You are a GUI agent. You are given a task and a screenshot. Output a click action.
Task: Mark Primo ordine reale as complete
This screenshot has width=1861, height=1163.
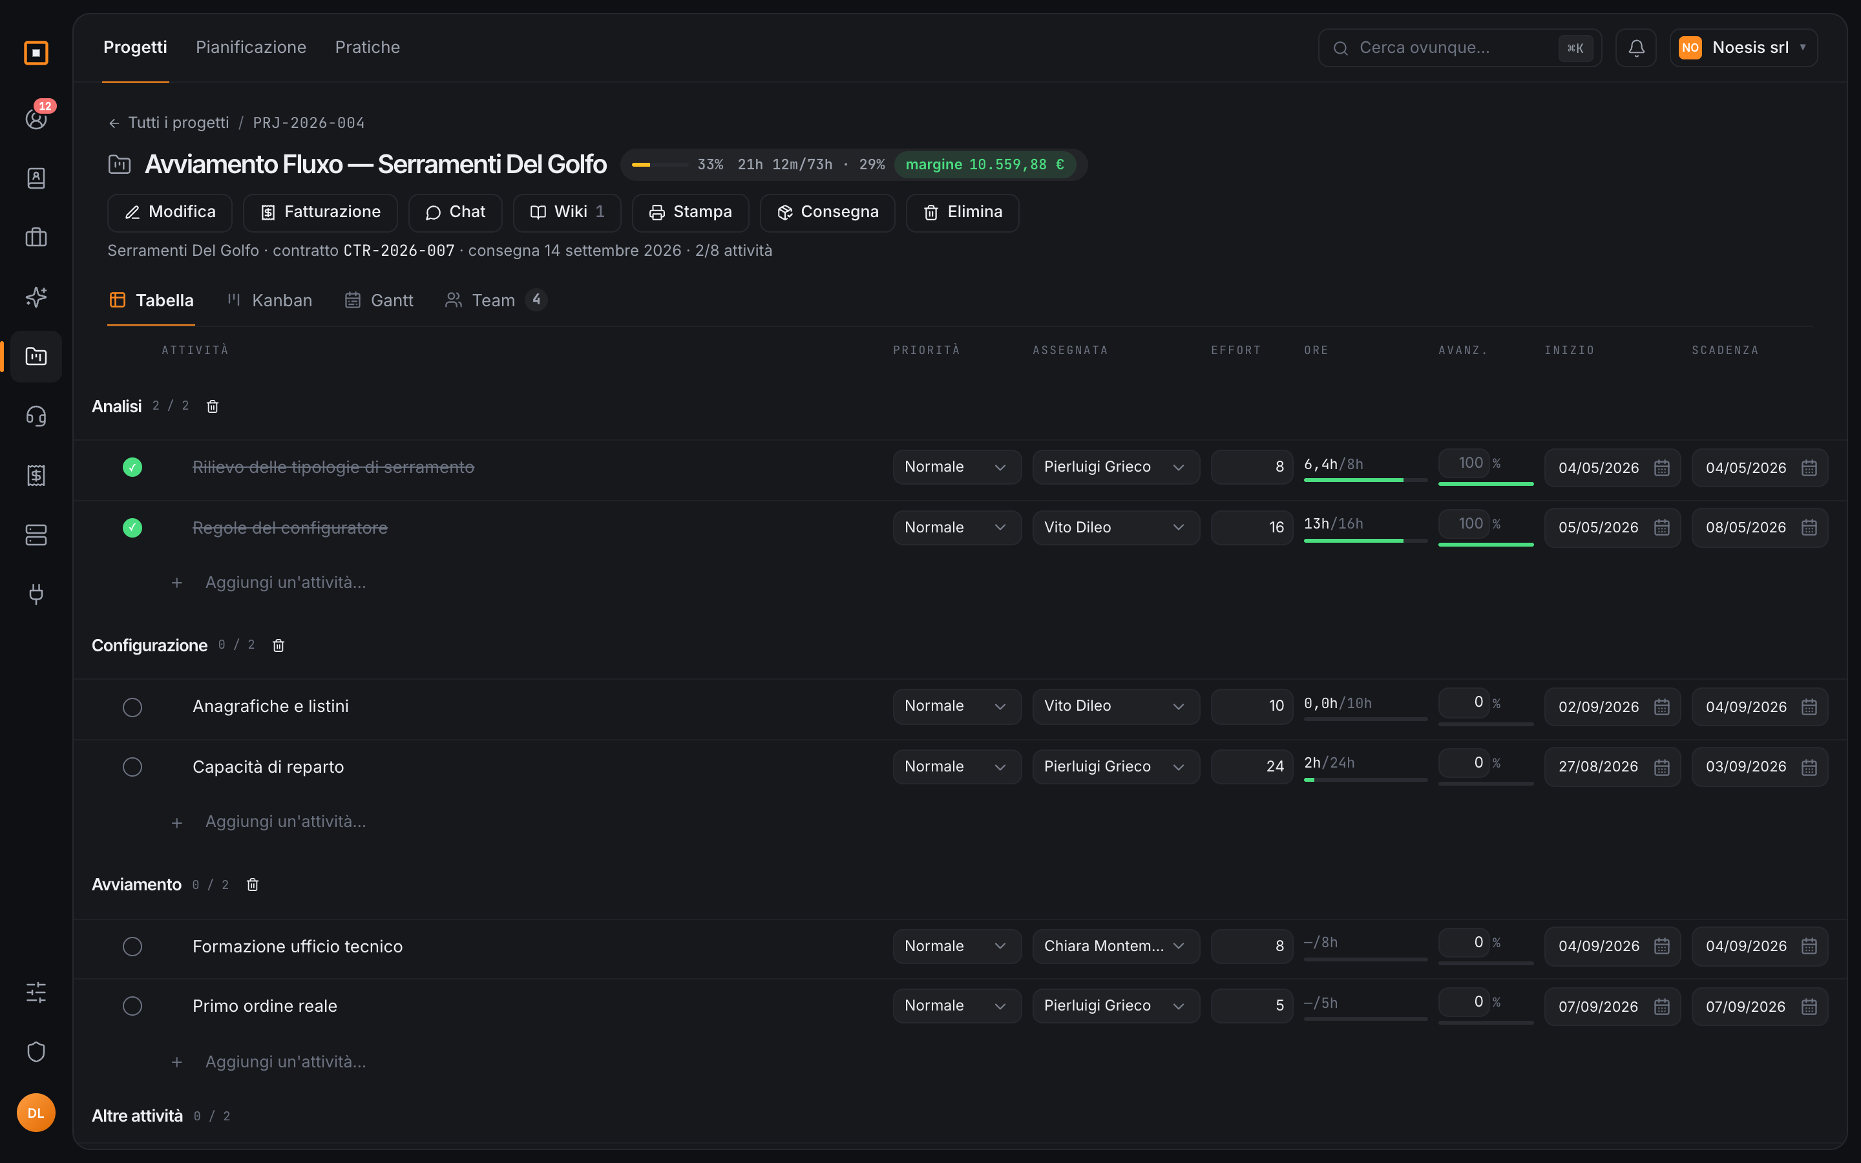[132, 1006]
